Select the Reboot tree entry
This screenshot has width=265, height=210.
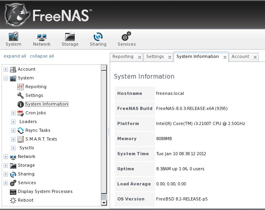pos(26,200)
